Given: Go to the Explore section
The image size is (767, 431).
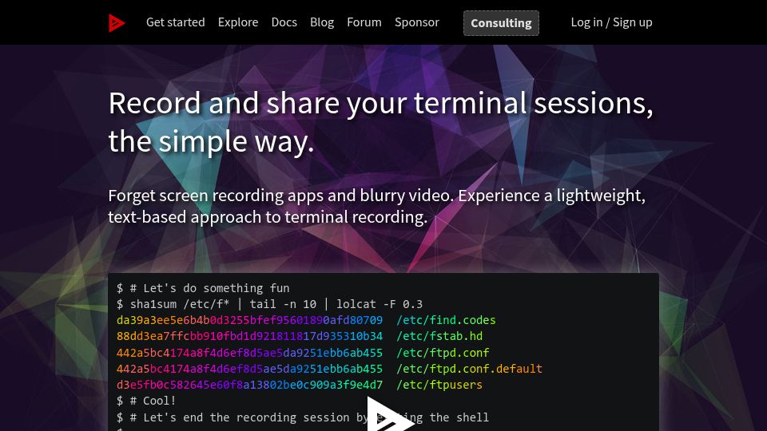Looking at the screenshot, I should point(238,22).
